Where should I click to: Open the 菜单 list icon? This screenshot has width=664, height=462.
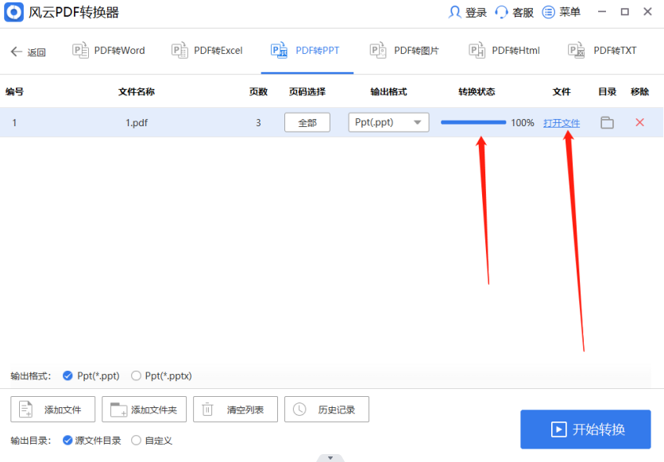pos(548,12)
